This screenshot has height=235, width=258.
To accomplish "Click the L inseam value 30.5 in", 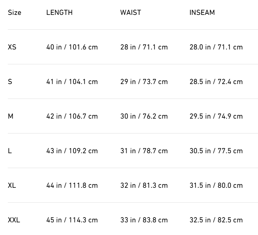I will [216, 151].
